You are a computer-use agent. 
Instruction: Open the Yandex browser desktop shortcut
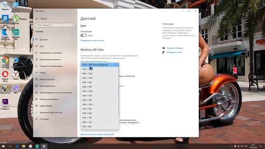click(x=16, y=75)
